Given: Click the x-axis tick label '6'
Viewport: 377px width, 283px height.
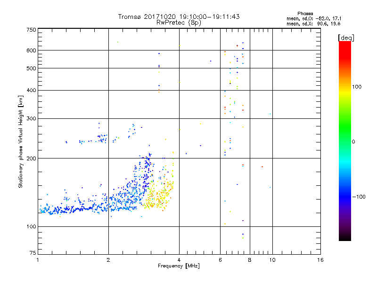Looking at the screenshot, I should [x=220, y=260].
